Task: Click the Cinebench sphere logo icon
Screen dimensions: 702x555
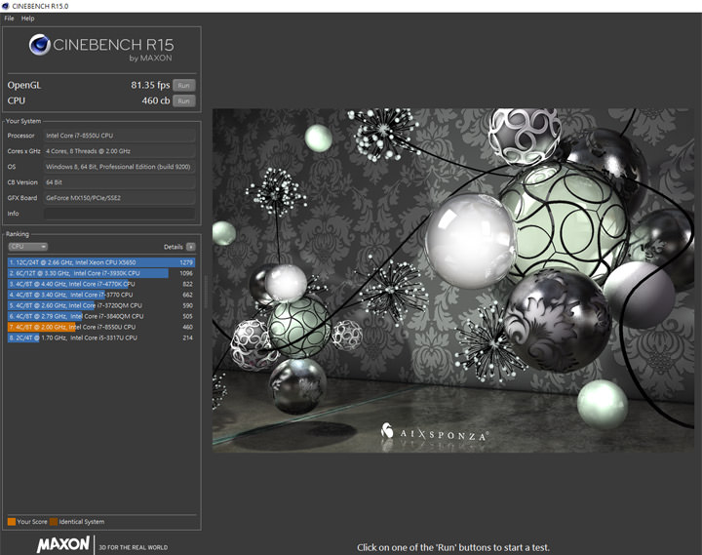Action: click(x=40, y=46)
